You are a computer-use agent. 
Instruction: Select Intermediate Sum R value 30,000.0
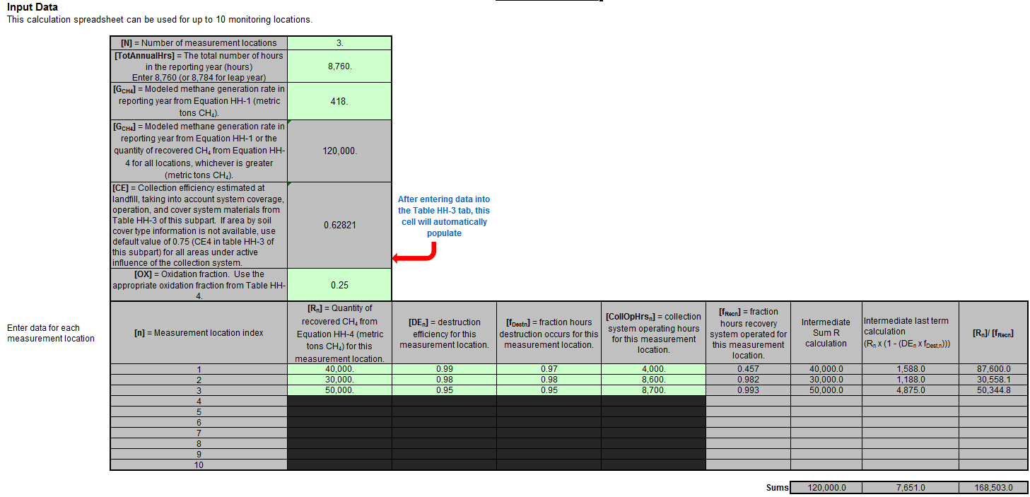(826, 380)
